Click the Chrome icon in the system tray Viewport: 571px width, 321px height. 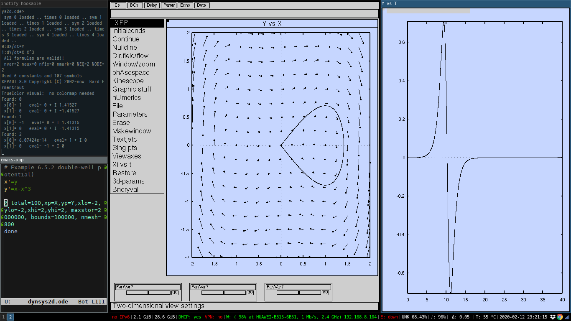[560, 317]
